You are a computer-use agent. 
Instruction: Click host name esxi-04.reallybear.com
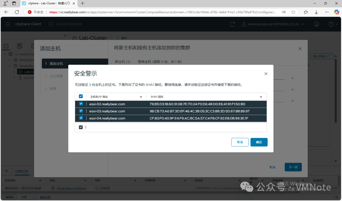click(x=107, y=118)
